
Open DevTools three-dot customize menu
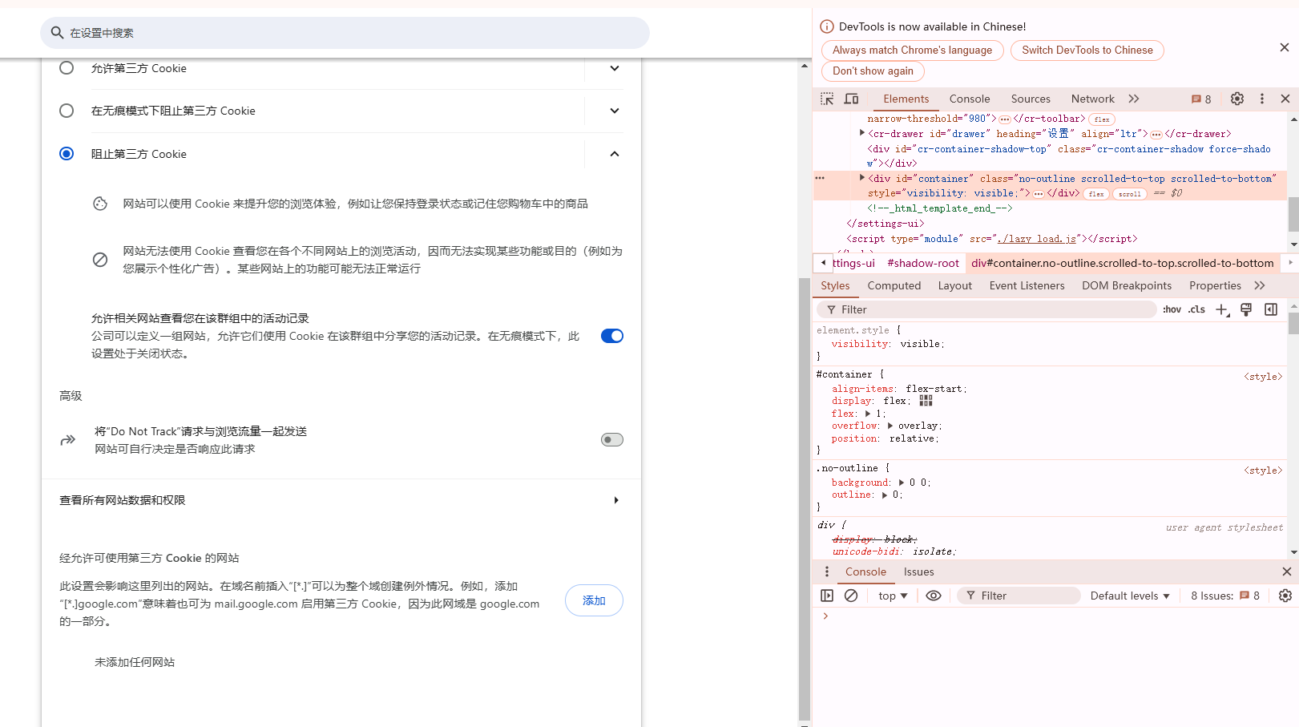coord(1262,99)
